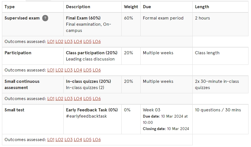Select the Final Exam (60%) description text
The image size is (251, 147).
point(83,18)
